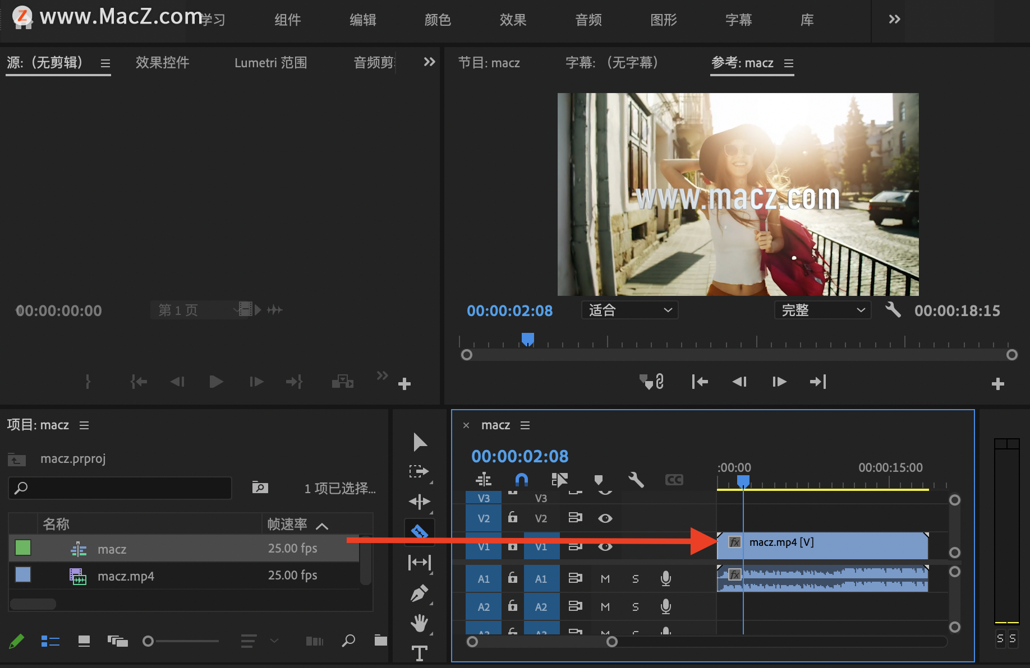Screen dimensions: 1030x668
Task: Select the Hand tool
Action: point(419,623)
